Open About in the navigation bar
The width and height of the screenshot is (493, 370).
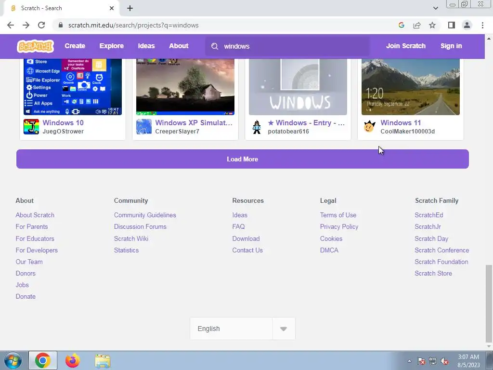coord(179,46)
